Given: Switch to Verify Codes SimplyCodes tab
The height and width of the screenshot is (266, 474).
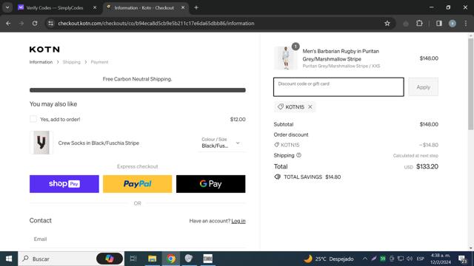Looking at the screenshot, I should click(x=54, y=7).
